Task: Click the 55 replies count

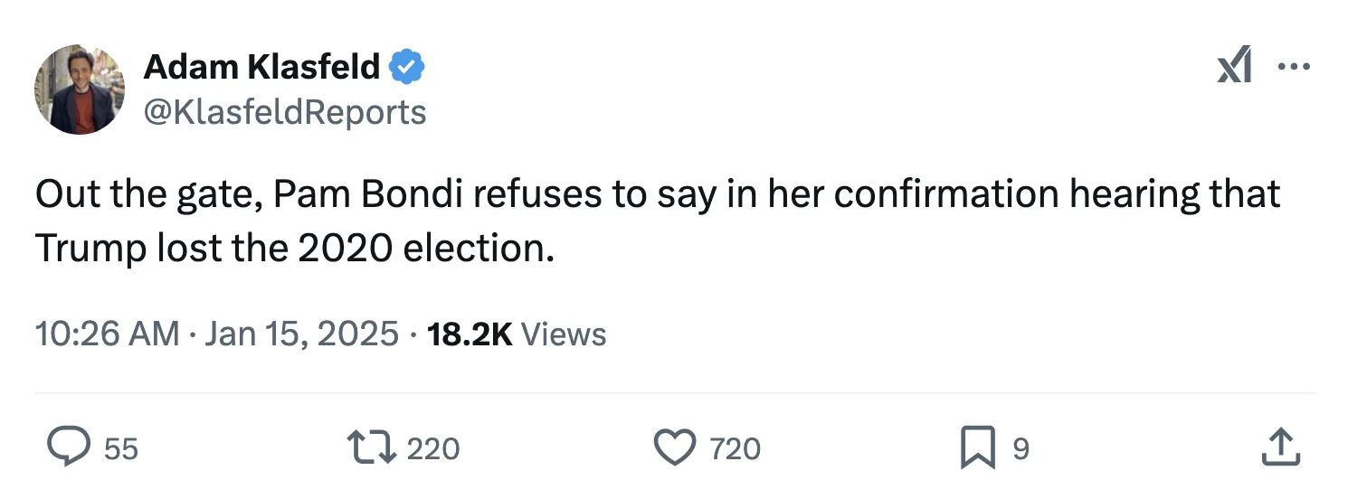Action: tap(121, 448)
